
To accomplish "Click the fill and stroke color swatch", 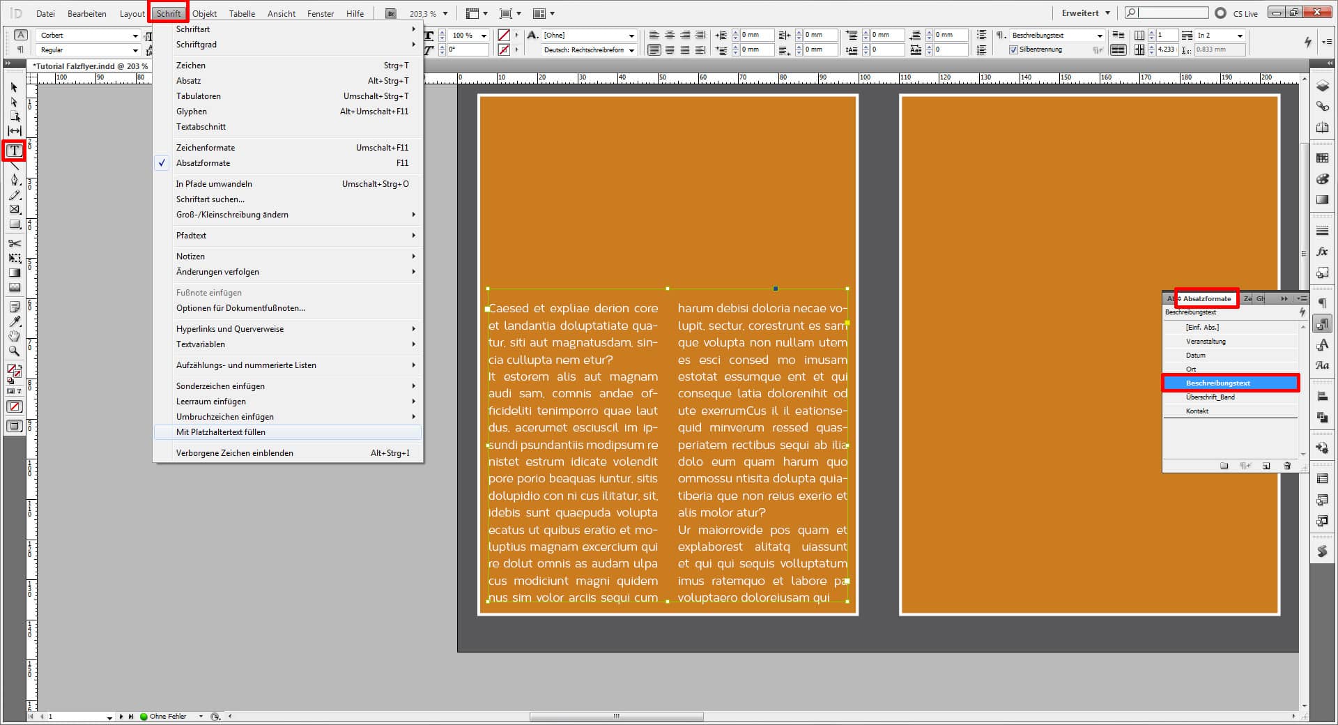I will click(13, 370).
